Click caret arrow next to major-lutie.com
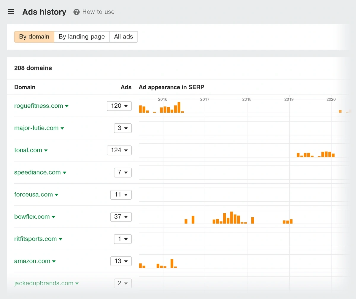This screenshot has width=356, height=299. [x=62, y=128]
